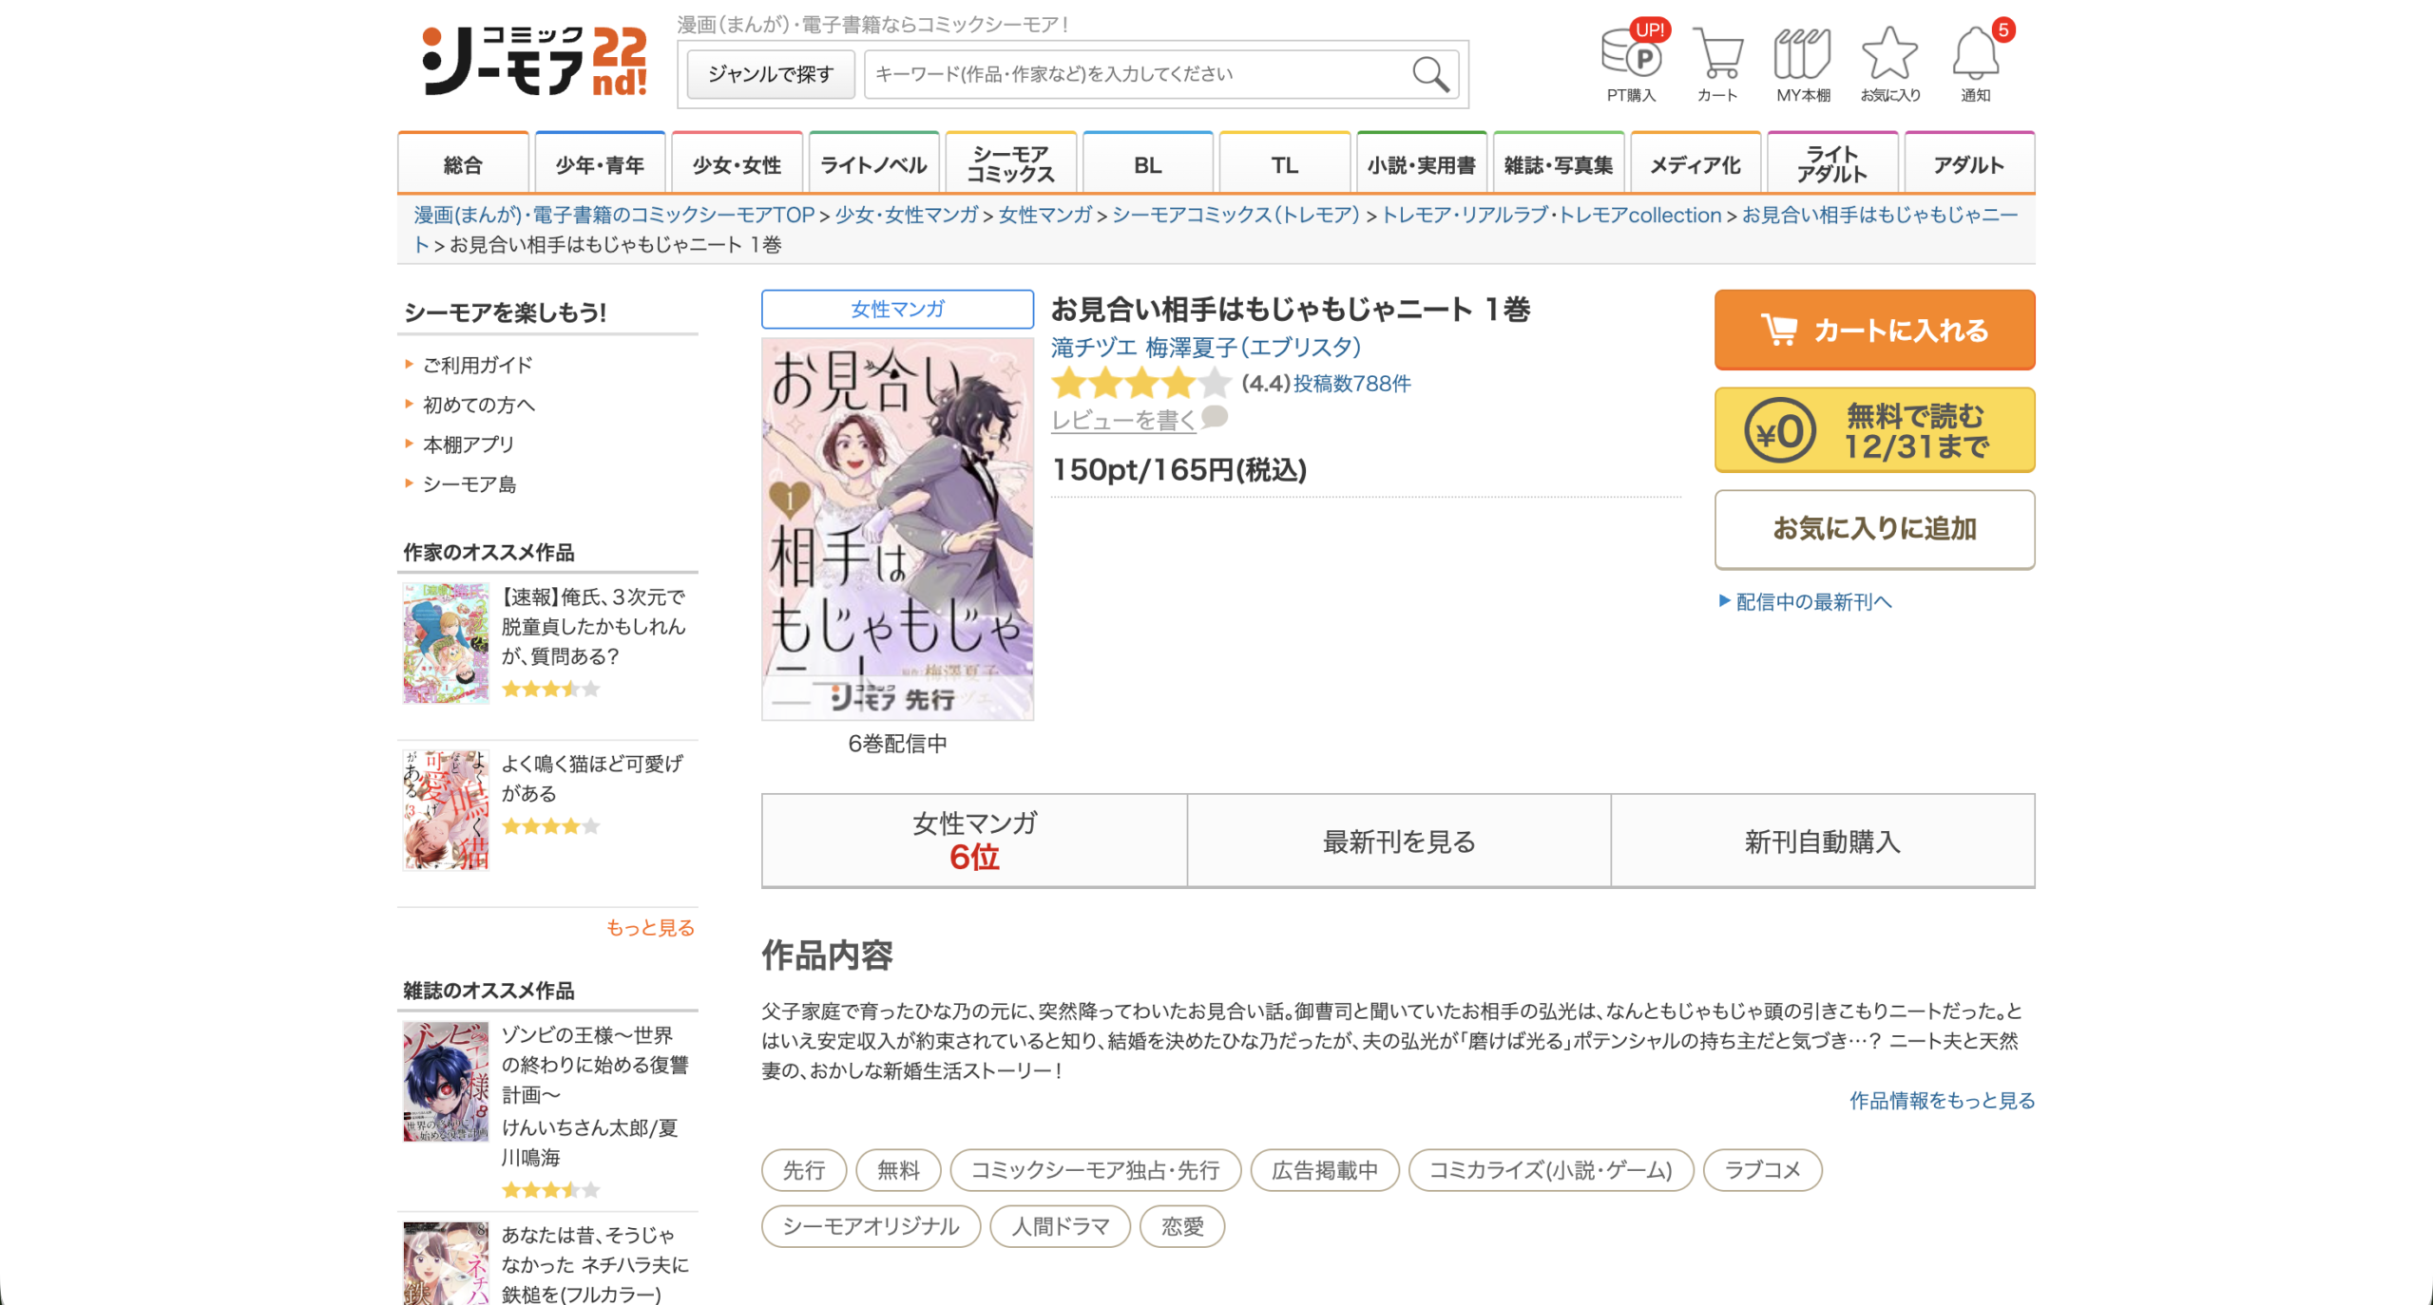Click 無料で読む 12/31まで button
Image resolution: width=2433 pixels, height=1305 pixels.
(1874, 430)
